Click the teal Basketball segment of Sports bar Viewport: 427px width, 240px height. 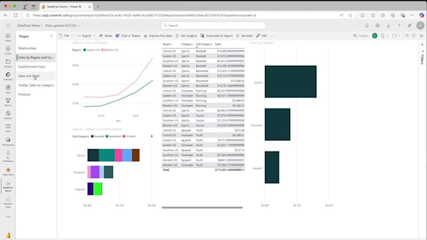[x=107, y=155]
